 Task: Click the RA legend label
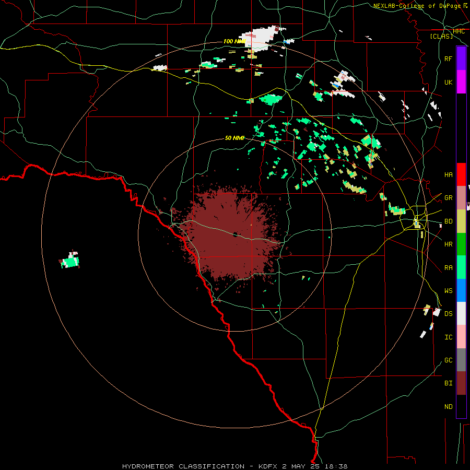pos(448,267)
